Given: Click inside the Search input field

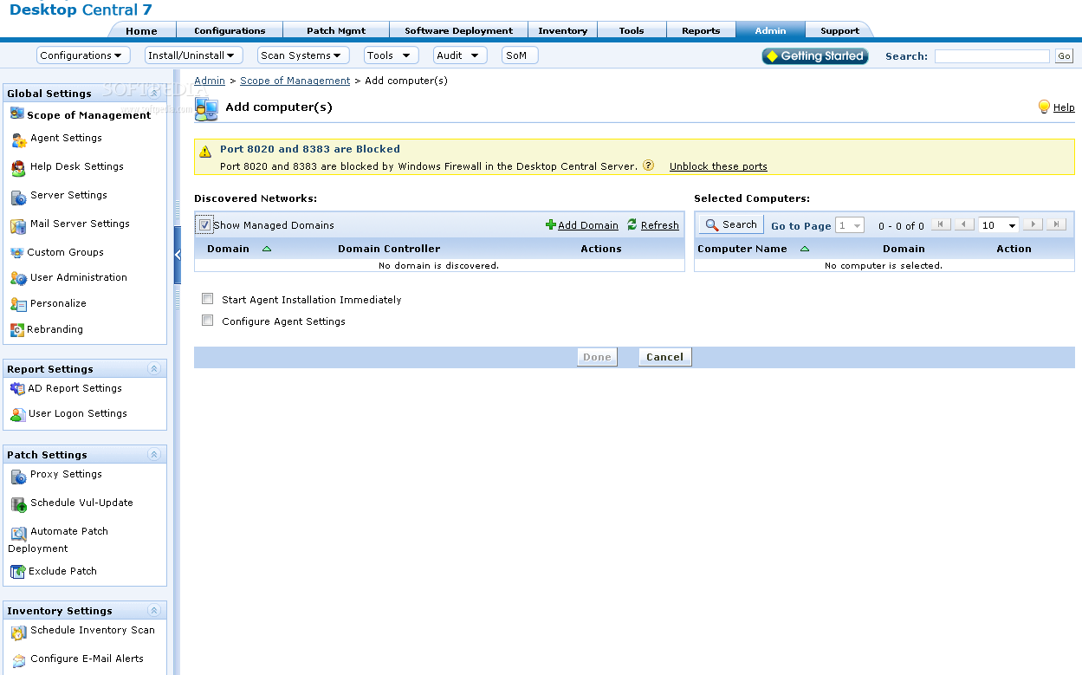Looking at the screenshot, I should (992, 56).
